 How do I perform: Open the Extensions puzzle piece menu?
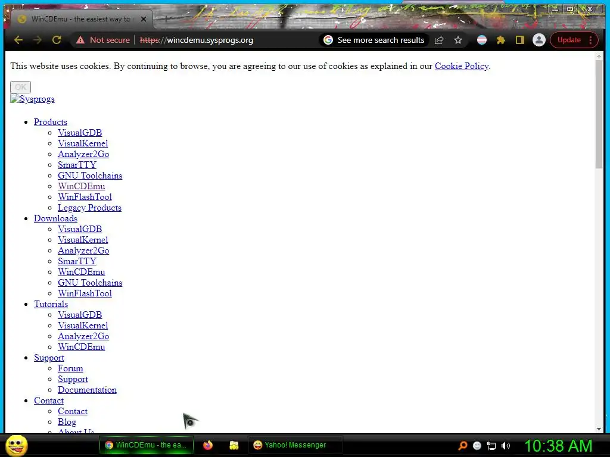[500, 40]
